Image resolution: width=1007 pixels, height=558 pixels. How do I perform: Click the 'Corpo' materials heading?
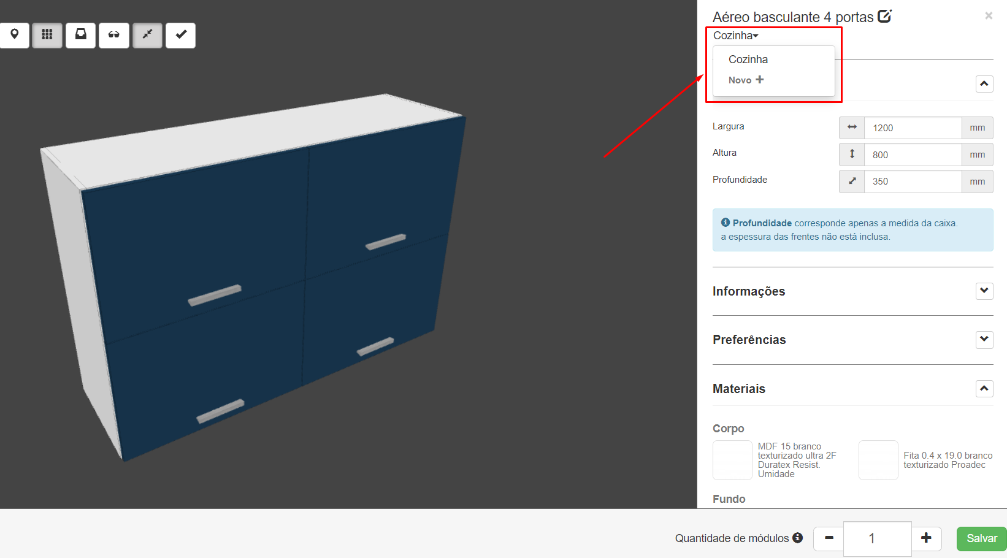point(728,429)
